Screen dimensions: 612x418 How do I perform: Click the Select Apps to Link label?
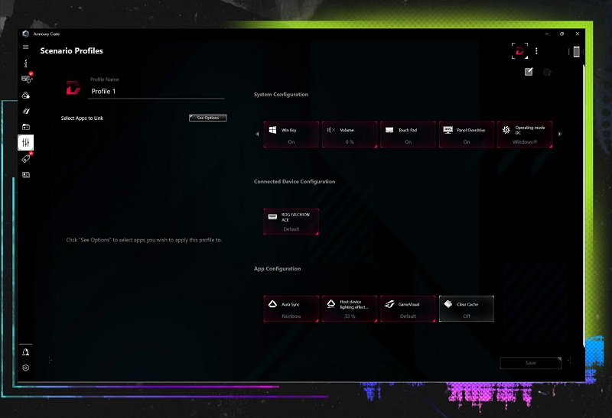pos(82,118)
